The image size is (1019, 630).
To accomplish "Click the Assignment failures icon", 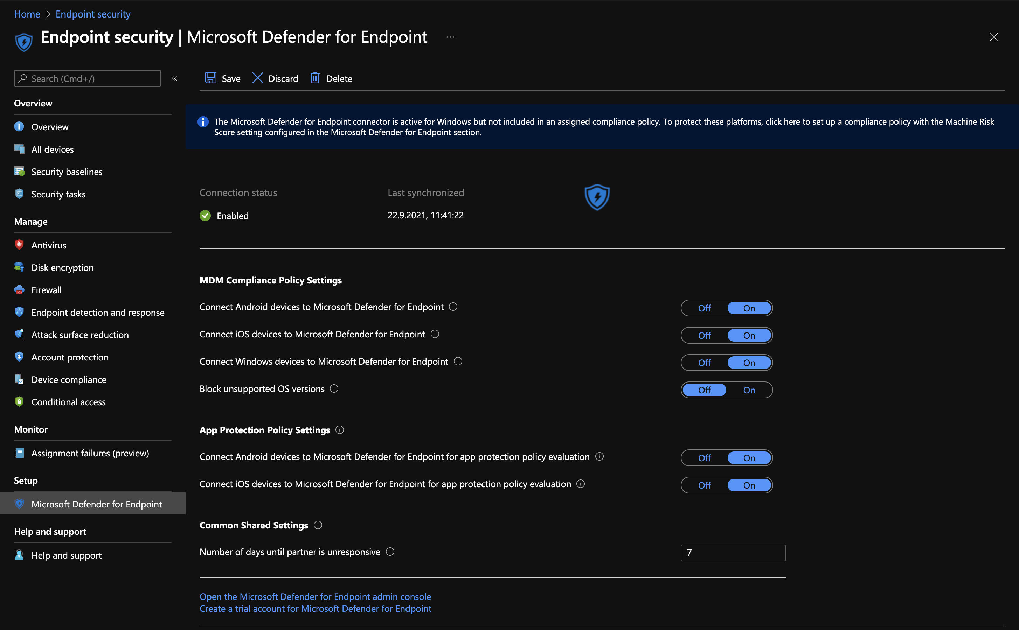I will (19, 453).
